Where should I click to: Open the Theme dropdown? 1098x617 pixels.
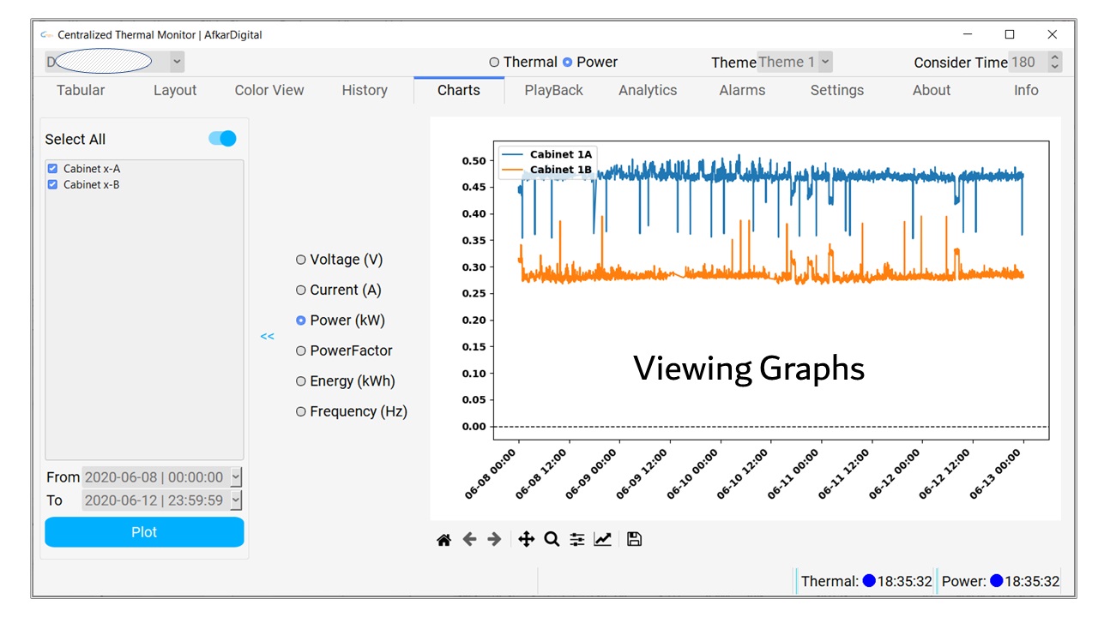point(824,62)
